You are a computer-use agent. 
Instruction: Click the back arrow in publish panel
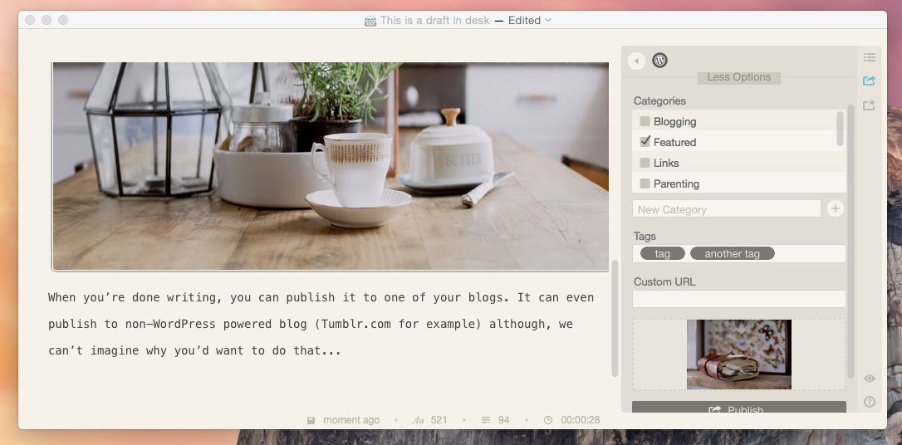pyautogui.click(x=636, y=61)
